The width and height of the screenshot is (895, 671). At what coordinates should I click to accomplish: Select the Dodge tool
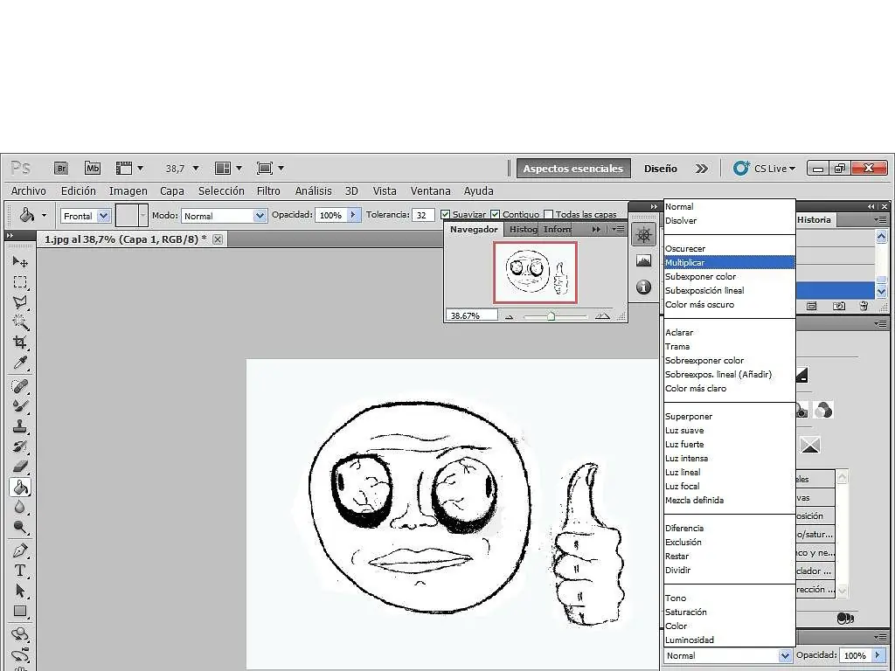(20, 527)
